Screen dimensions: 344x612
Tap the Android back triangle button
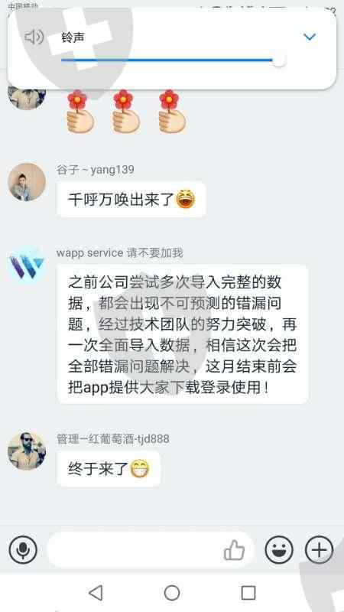96,593
